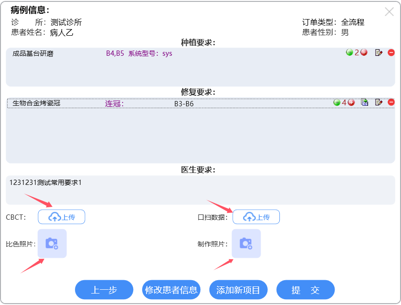Screen dimensions: 401x305
Task: Copy the 生物合金烤瓷冠 restoration item
Action: (365, 102)
